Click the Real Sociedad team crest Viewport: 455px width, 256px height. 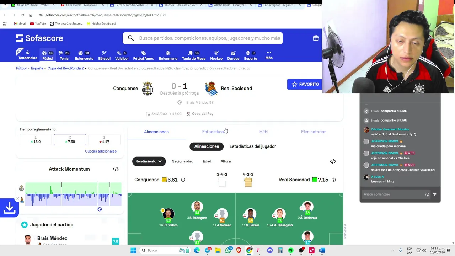click(211, 89)
